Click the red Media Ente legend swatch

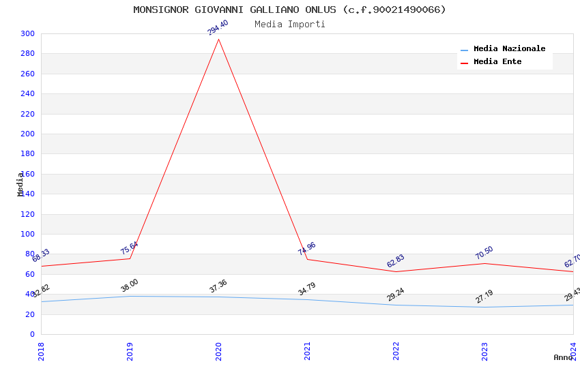pos(464,63)
